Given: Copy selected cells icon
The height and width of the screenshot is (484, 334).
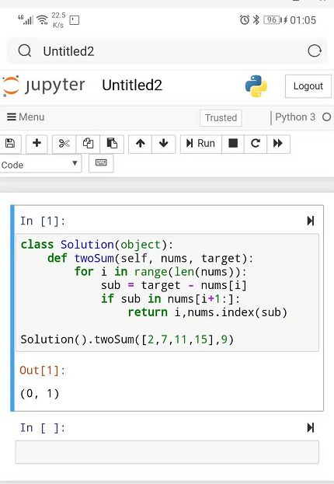Looking at the screenshot, I should click(88, 144).
